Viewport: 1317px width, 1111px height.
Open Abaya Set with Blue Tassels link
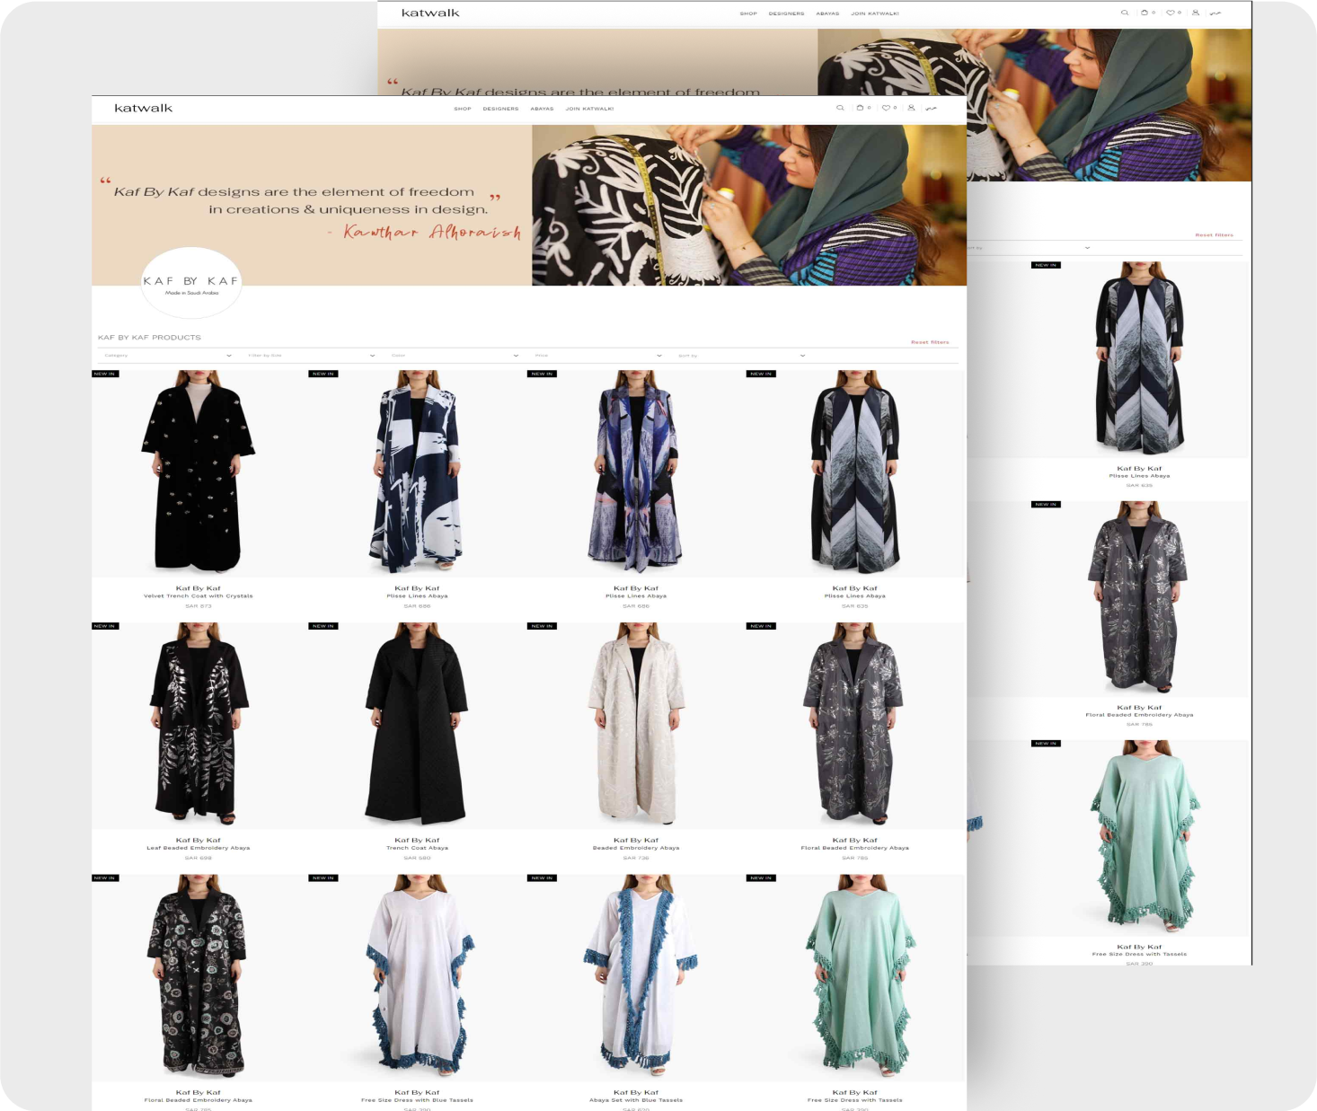(x=636, y=1099)
